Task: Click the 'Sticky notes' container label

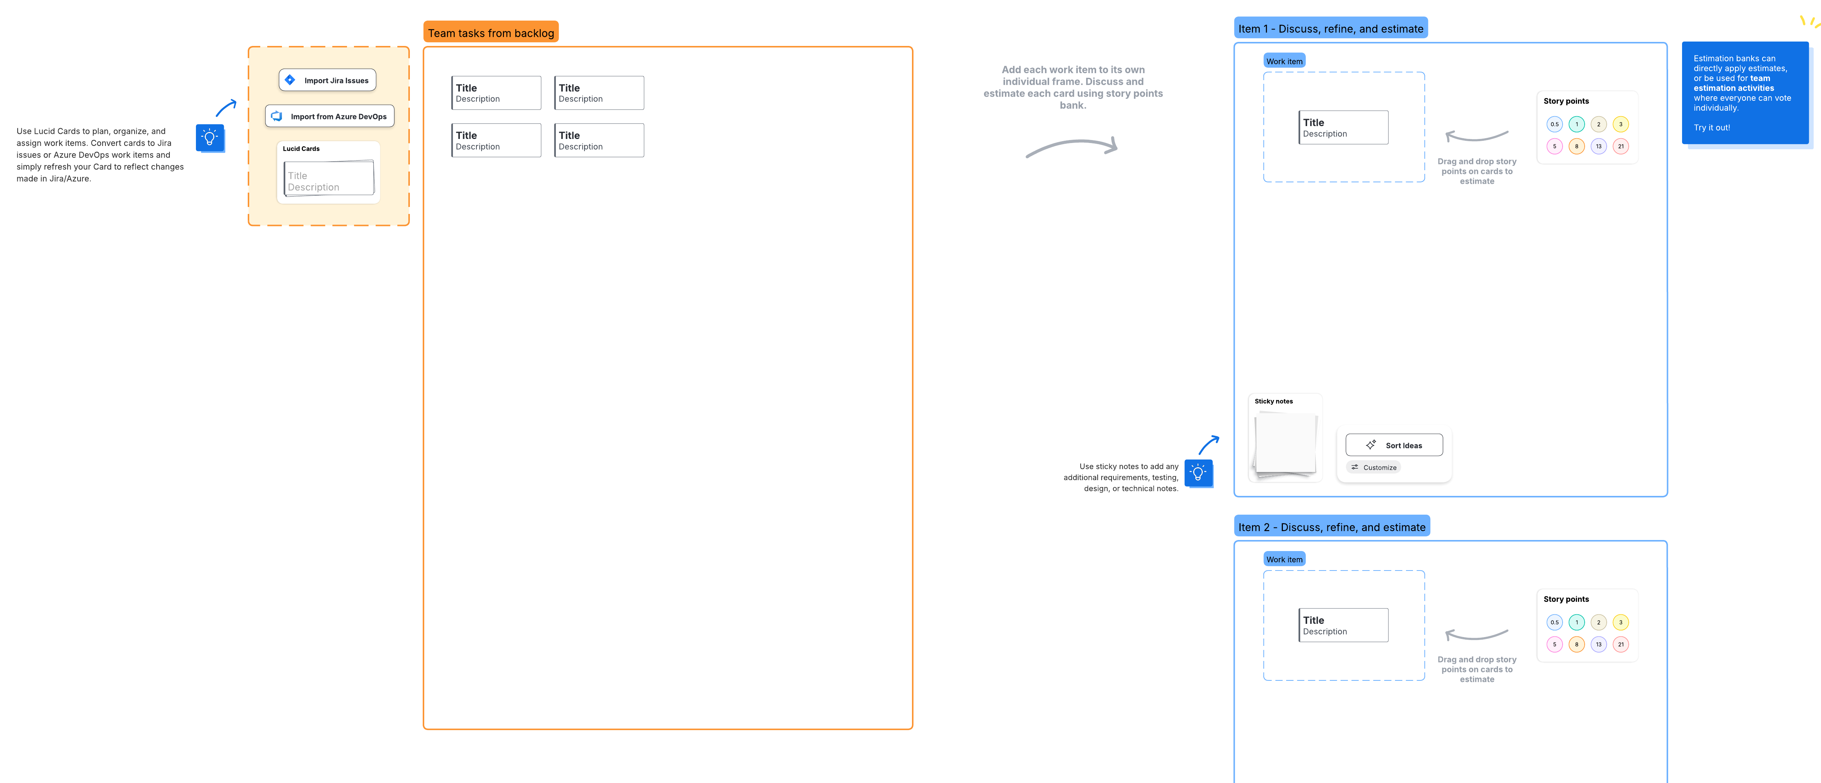Action: pyautogui.click(x=1273, y=401)
